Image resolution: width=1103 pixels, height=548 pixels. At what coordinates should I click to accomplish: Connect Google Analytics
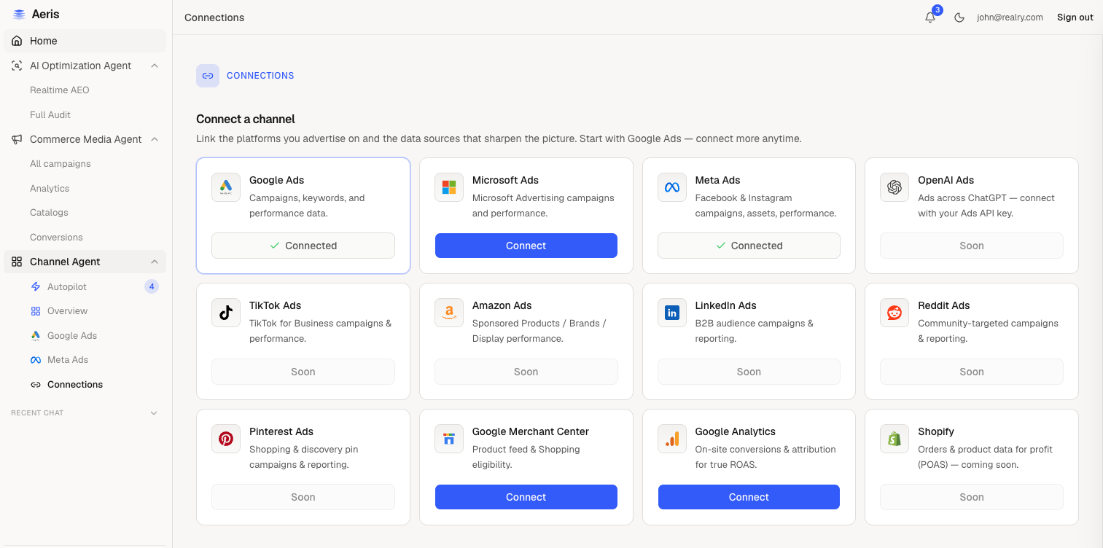coord(749,497)
